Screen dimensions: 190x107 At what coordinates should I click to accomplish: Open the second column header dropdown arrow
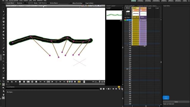click(145, 8)
